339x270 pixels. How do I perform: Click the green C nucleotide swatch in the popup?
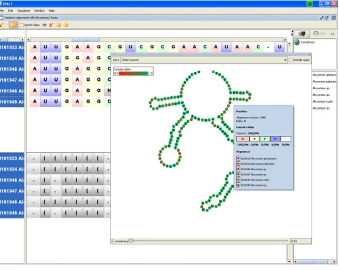pyautogui.click(x=265, y=139)
